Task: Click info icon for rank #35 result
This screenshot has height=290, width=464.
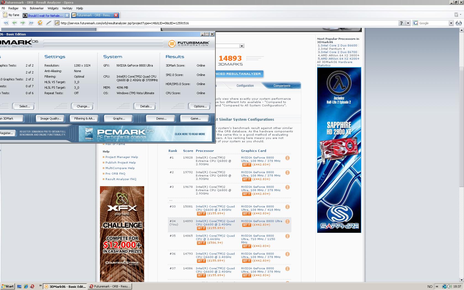Action: 288,236
